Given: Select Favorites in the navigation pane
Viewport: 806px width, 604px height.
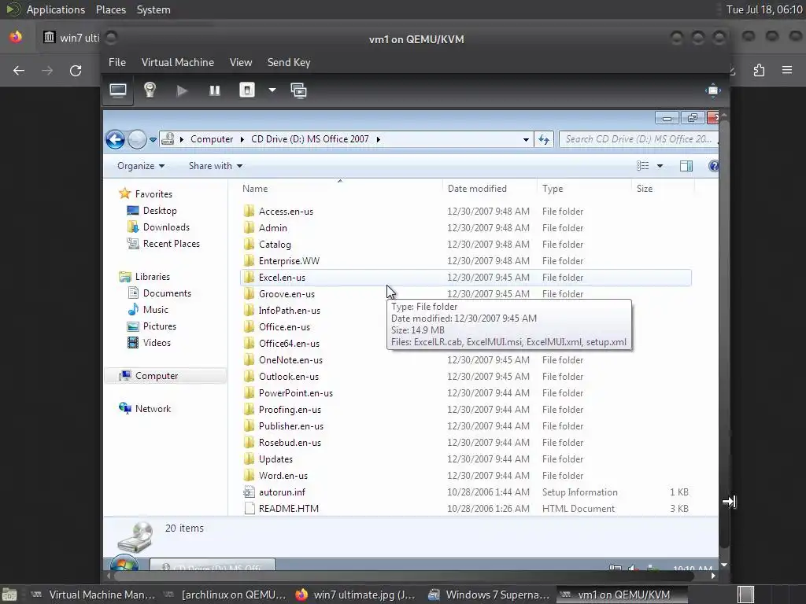Looking at the screenshot, I should 153,194.
